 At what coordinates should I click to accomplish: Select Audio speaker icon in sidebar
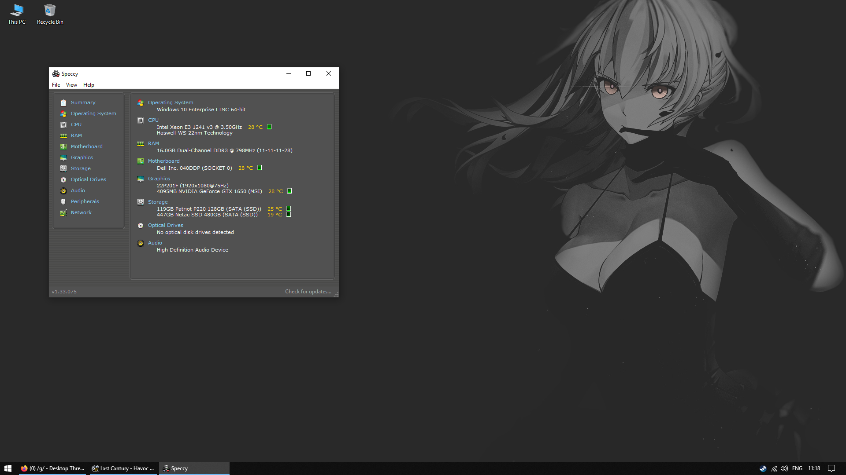pos(63,191)
